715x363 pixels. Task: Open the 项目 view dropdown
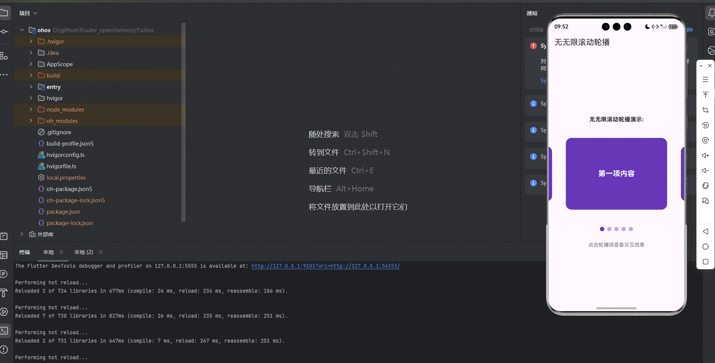28,13
